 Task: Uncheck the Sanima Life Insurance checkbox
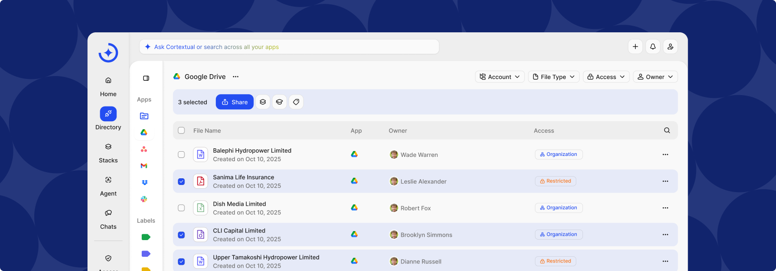tap(181, 181)
